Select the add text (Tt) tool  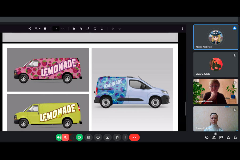coord(74,29)
